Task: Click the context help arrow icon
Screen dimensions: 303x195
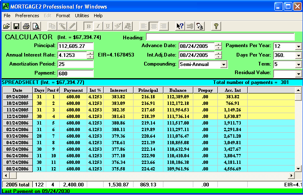Action: click(180, 26)
